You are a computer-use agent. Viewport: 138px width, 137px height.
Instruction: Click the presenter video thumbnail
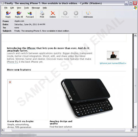(113, 55)
